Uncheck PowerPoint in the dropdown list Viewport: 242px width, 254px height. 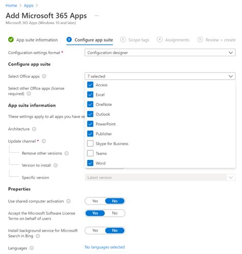tap(90, 124)
